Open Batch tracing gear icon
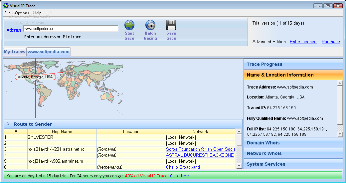346x183 pixels. [x=150, y=25]
